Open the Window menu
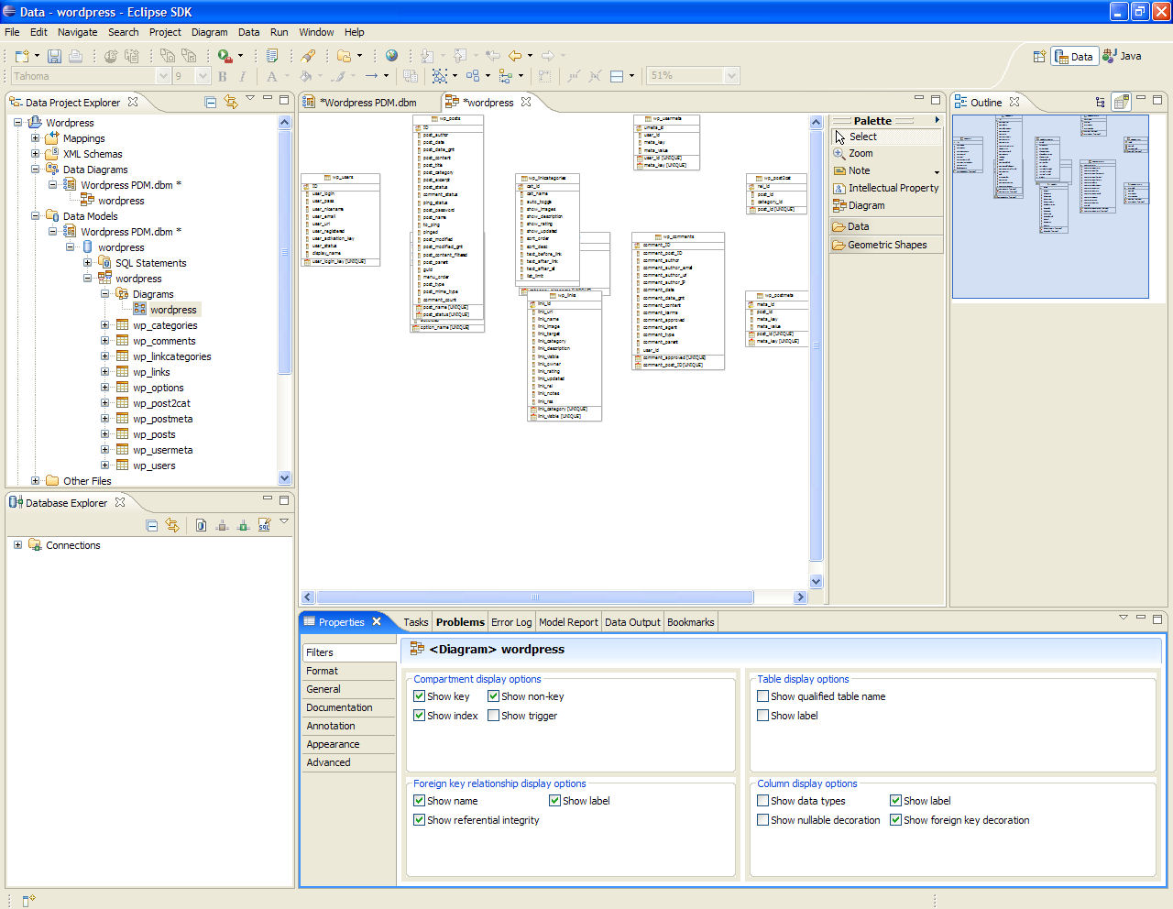Screen dimensions: 1173x909 pos(316,32)
